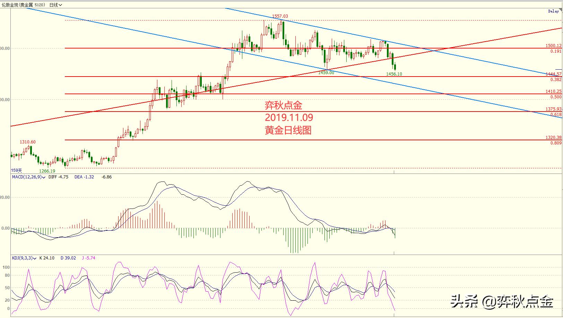The height and width of the screenshot is (318, 563).
Task: Select the DIFF -4.75 readout
Action: point(58,177)
